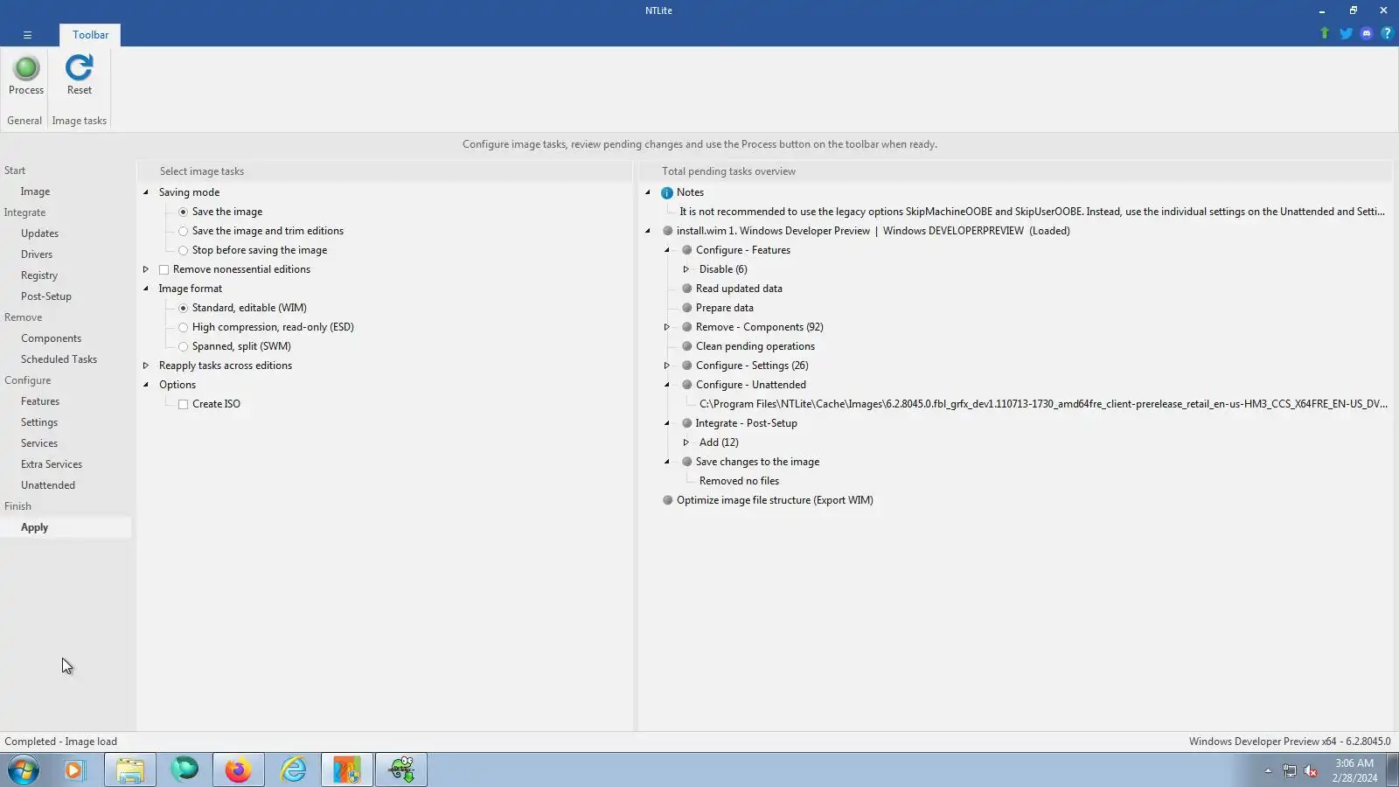Open the Extra Services page

52,464
